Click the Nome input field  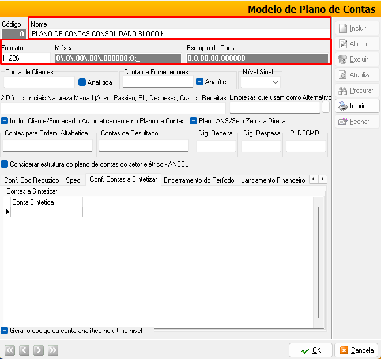(179, 33)
